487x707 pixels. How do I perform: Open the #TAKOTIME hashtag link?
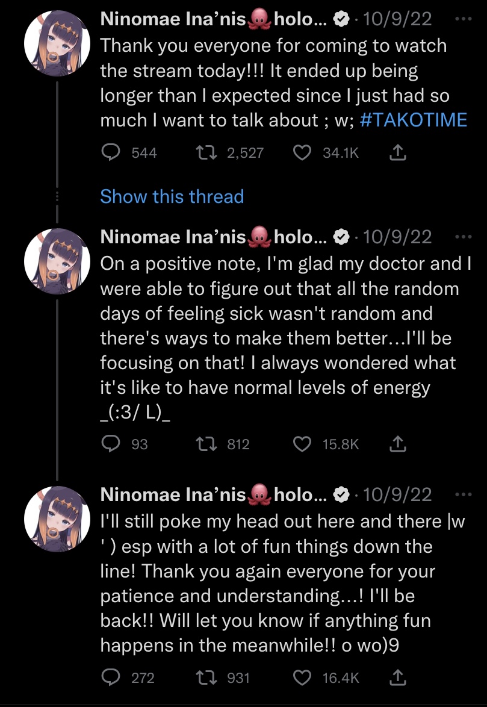(413, 120)
